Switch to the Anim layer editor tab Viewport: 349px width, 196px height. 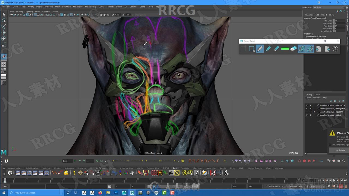point(318,94)
